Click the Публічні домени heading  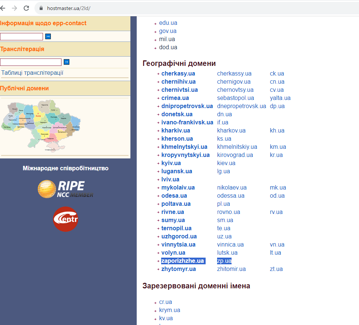tap(24, 88)
